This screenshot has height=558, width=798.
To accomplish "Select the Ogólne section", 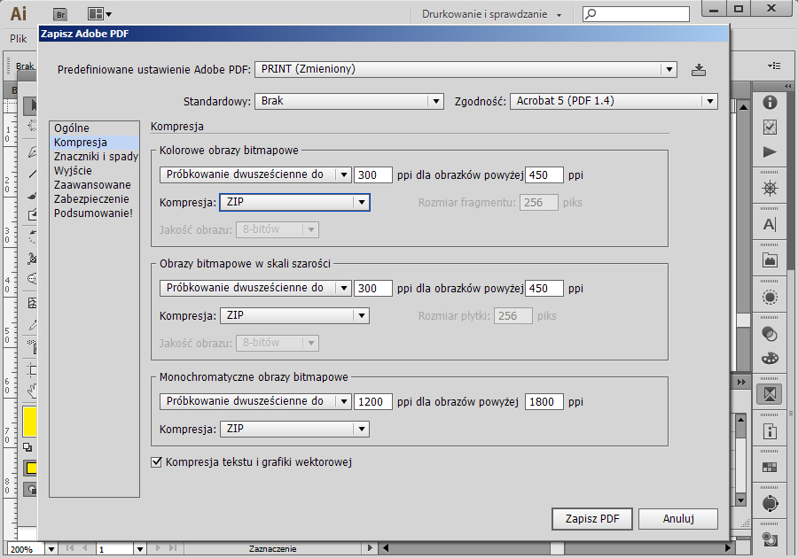I will pyautogui.click(x=94, y=128).
